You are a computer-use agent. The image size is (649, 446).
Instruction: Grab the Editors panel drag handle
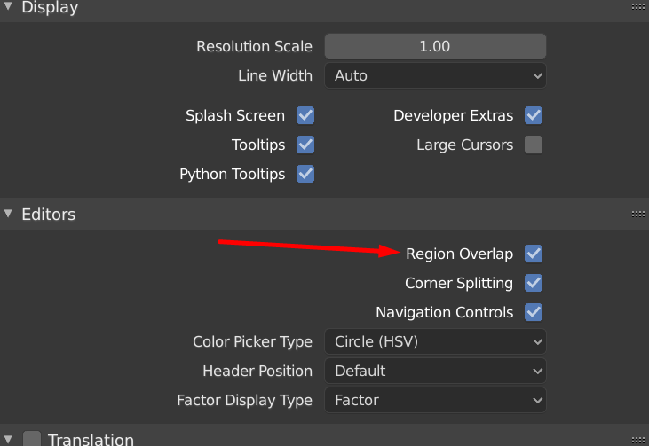(637, 214)
